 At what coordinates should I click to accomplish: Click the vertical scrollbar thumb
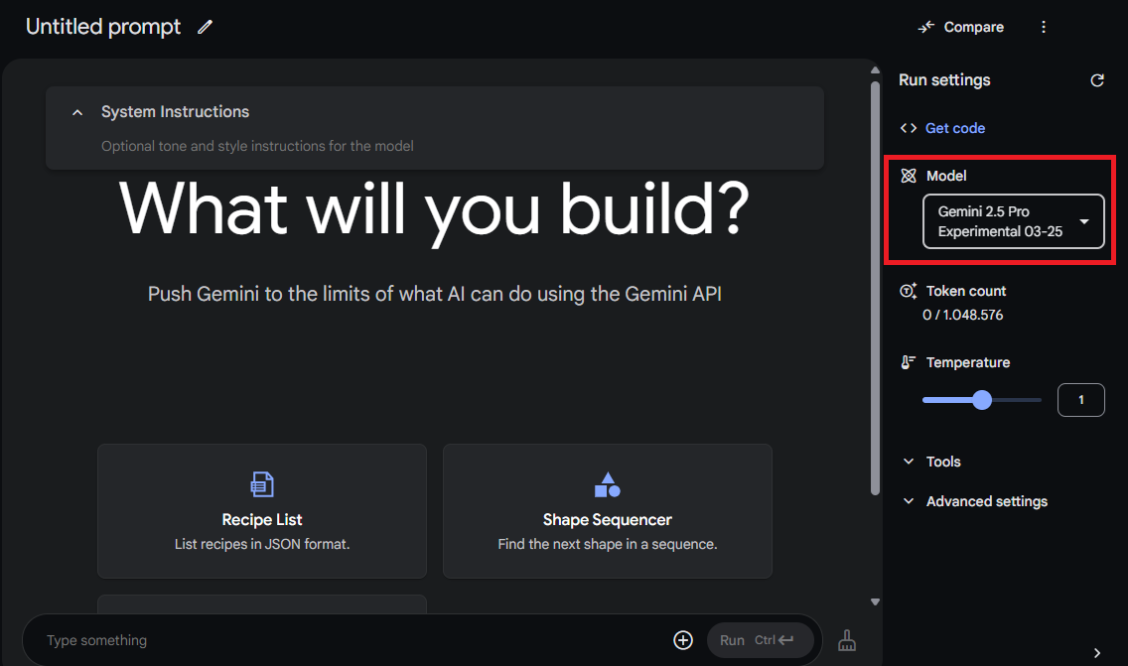pos(875,288)
